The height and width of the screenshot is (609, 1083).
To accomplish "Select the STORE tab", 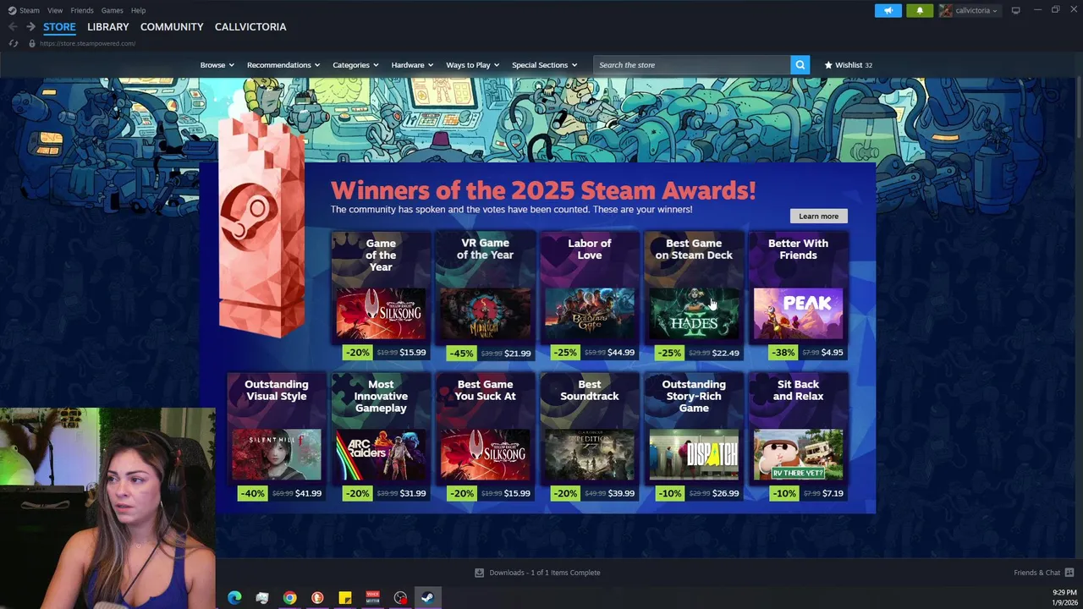I will 59,27.
